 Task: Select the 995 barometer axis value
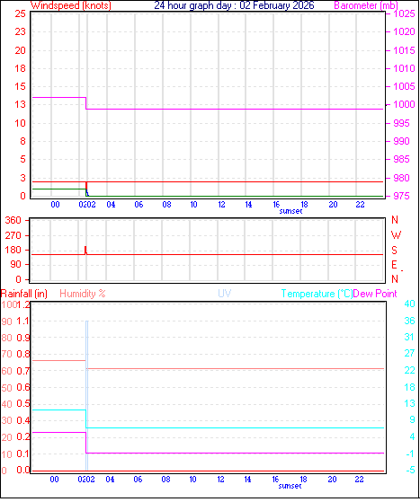[401, 123]
